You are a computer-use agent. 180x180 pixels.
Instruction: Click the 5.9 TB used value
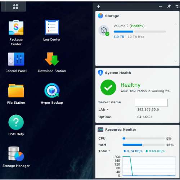[x=119, y=37]
